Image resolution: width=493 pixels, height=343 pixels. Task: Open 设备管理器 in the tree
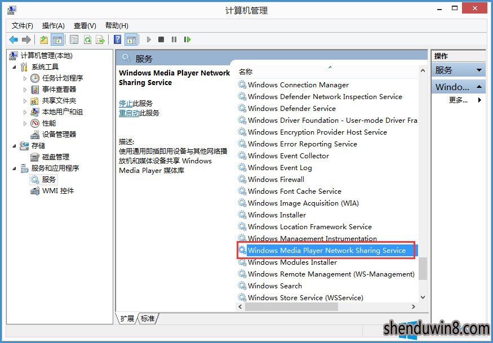(59, 135)
